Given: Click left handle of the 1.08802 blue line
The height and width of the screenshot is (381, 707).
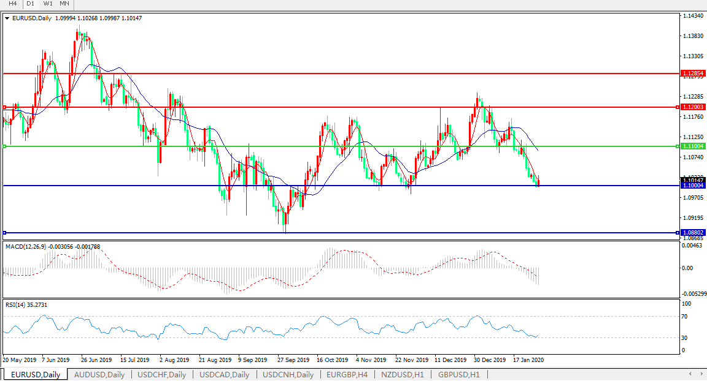Looking at the screenshot, I should click(5, 233).
